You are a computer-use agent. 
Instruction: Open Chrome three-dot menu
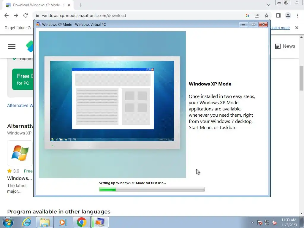point(297,15)
